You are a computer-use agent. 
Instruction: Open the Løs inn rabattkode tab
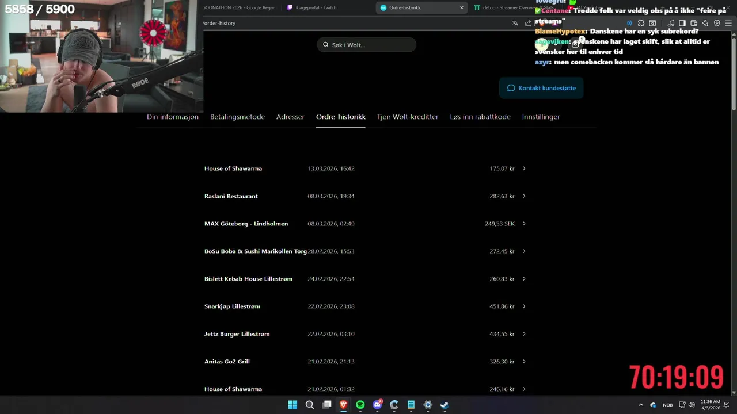click(480, 117)
